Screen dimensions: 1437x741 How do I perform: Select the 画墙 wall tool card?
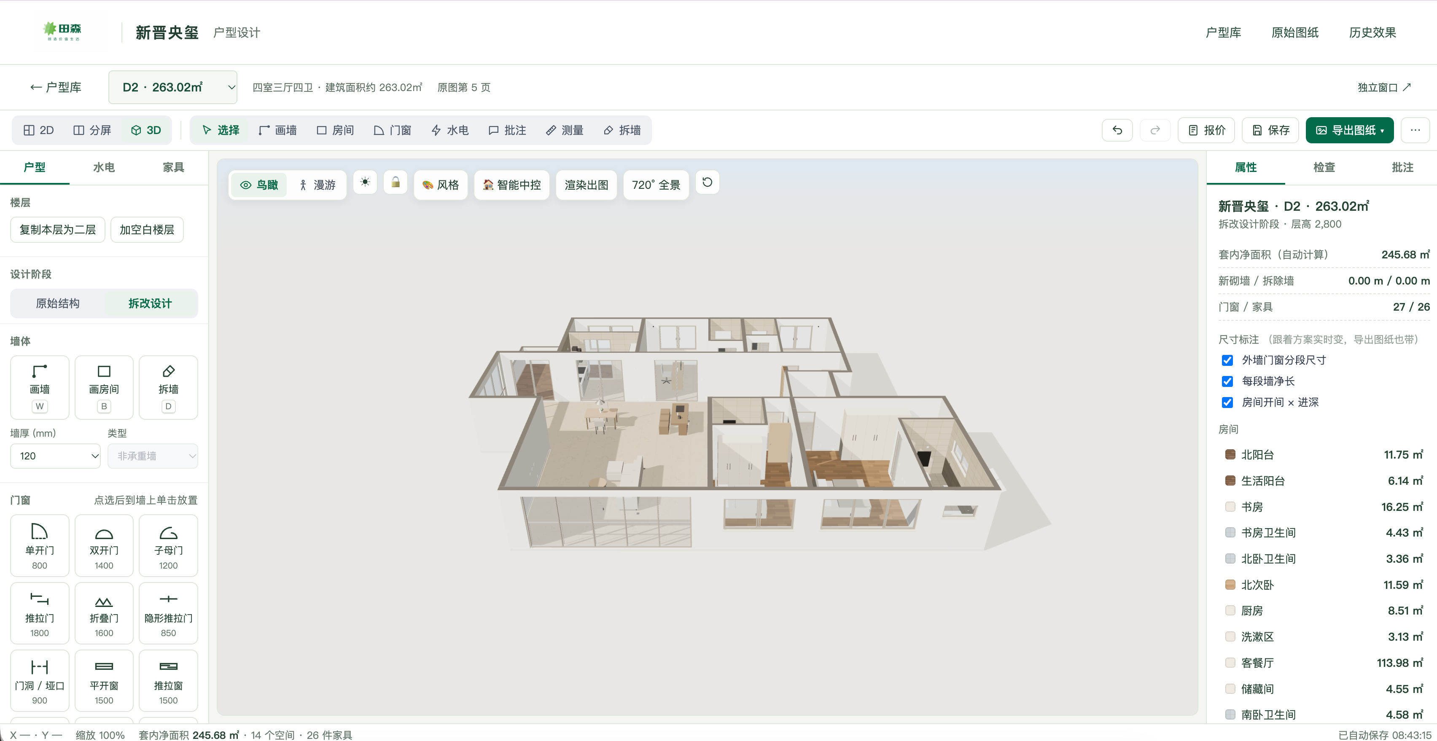click(x=40, y=387)
